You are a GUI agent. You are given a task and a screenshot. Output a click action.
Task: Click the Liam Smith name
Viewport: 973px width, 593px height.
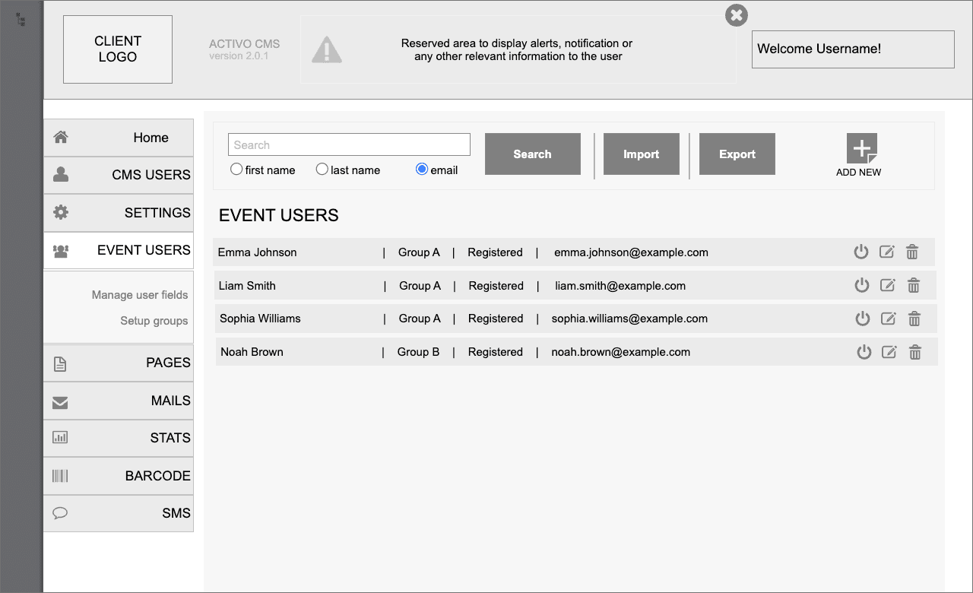(247, 286)
